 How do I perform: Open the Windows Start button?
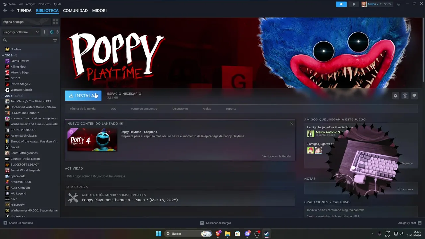coord(158,234)
